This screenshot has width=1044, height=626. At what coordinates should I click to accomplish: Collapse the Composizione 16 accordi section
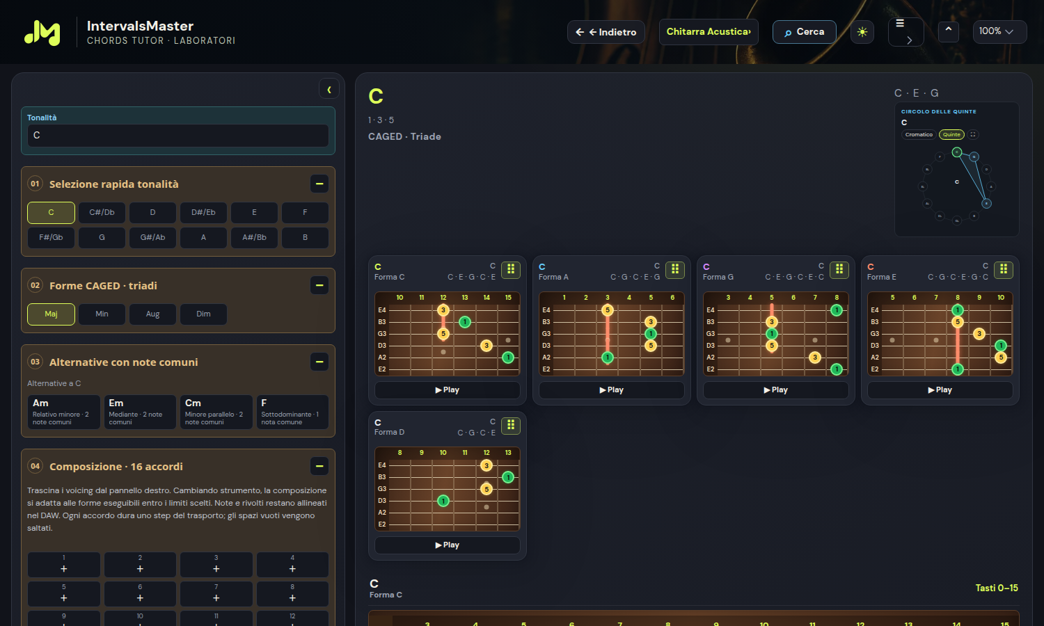point(319,466)
